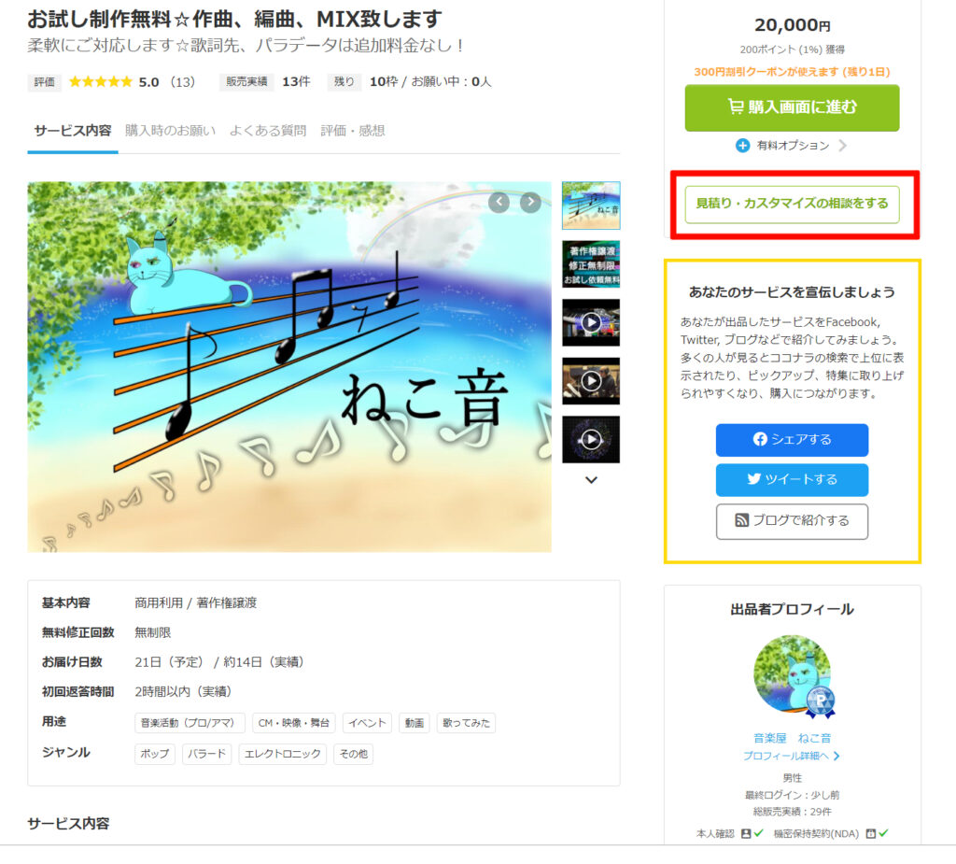Switch to よくある質問 tab

pos(268,131)
